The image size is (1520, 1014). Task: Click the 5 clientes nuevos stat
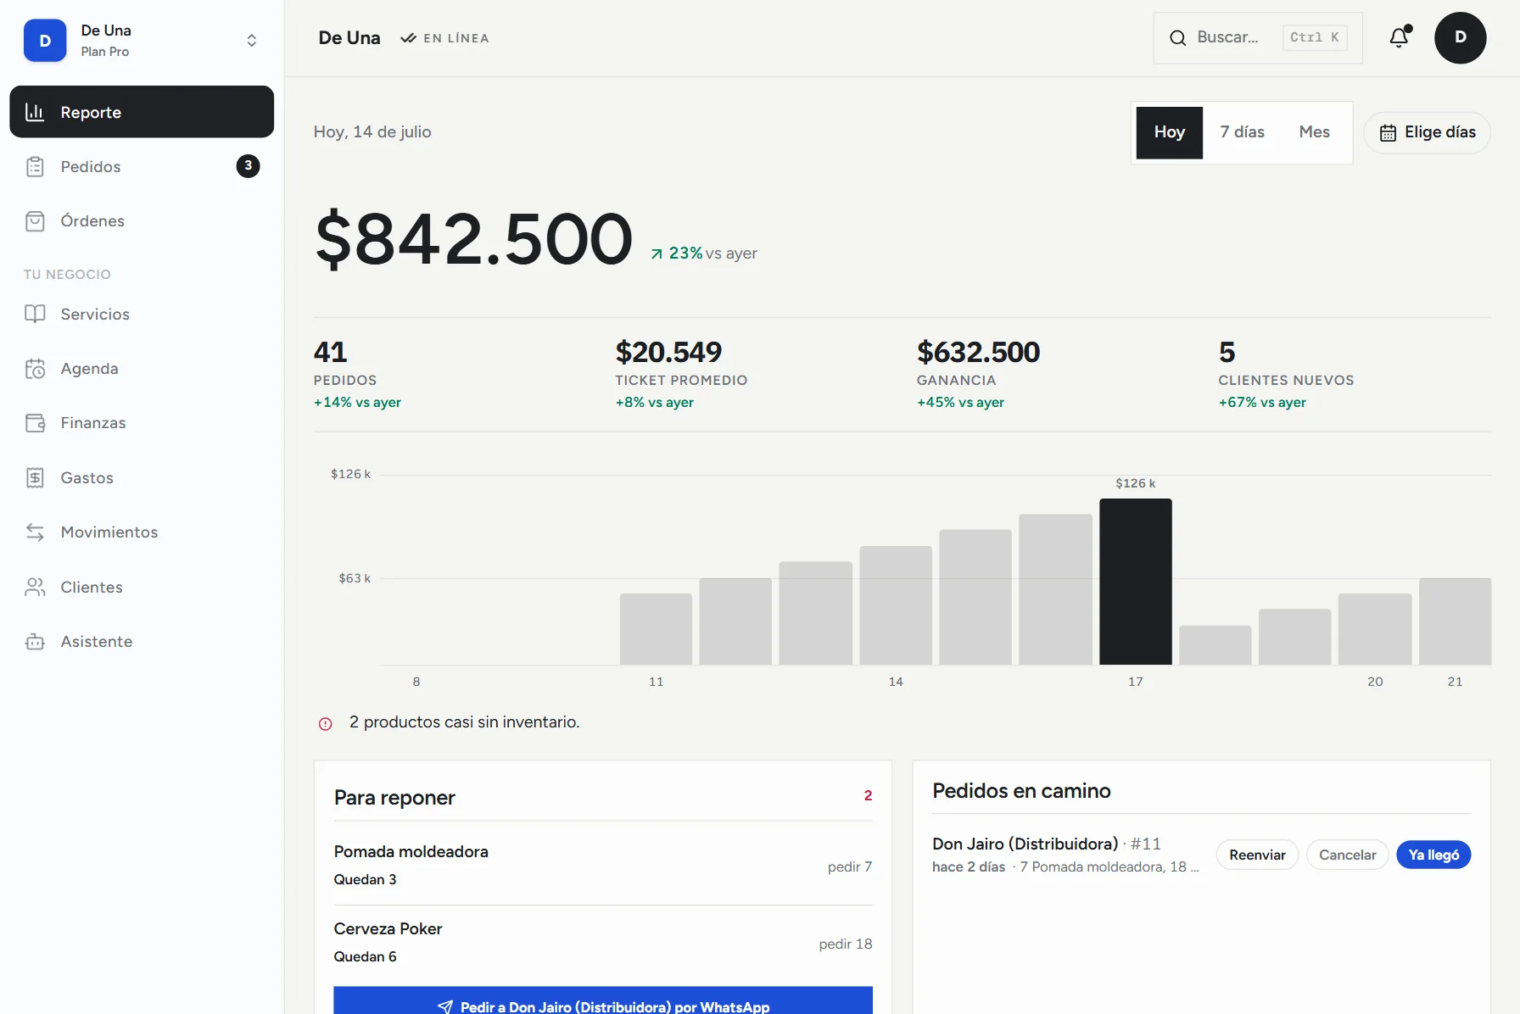point(1286,373)
